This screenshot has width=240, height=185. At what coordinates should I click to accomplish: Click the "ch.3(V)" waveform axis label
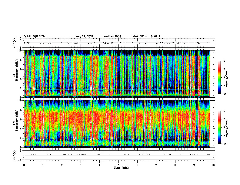(15, 155)
